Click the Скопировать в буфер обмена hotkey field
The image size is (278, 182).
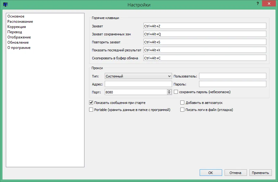(x=205, y=58)
